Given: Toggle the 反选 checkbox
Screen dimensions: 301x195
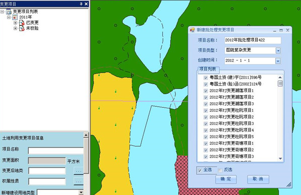Looking at the screenshot, I should coord(220,170).
